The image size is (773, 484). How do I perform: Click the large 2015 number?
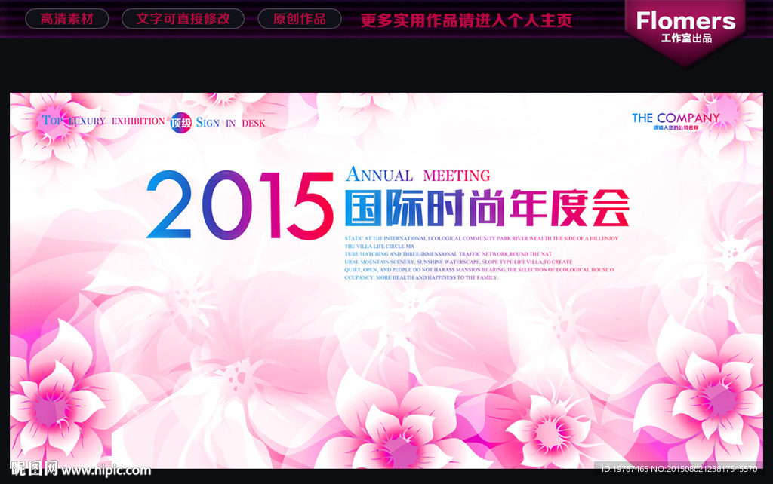point(240,205)
